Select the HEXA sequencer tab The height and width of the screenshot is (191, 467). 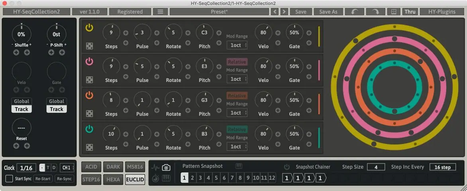pyautogui.click(x=113, y=179)
